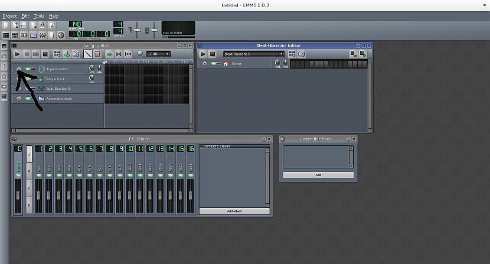Open Beat/Bassline 0 selector dropdown

tap(253, 54)
